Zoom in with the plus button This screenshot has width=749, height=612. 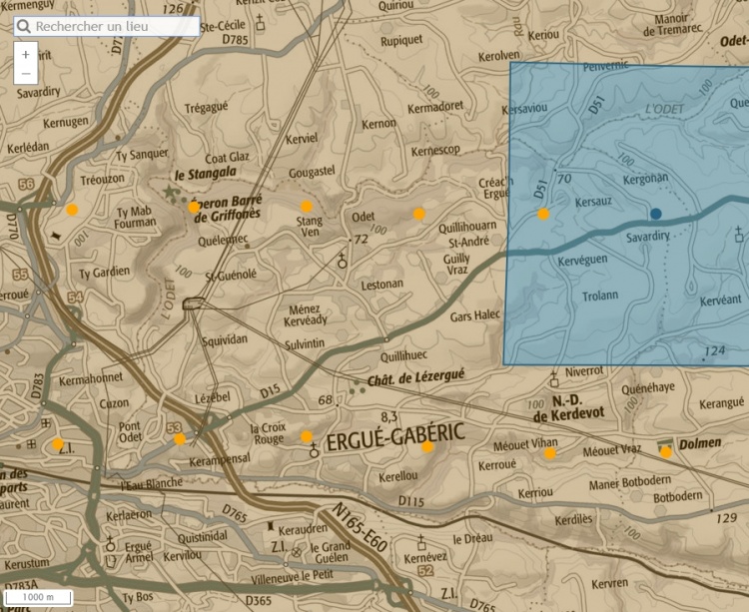click(25, 55)
